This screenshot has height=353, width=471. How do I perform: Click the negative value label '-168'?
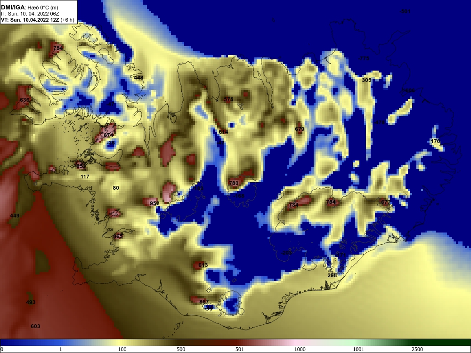[239, 196]
